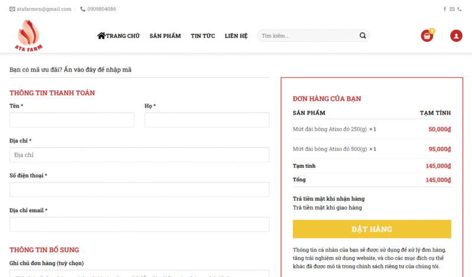Focus the Tên input field
Screen dimensions: 472x277
71,120
